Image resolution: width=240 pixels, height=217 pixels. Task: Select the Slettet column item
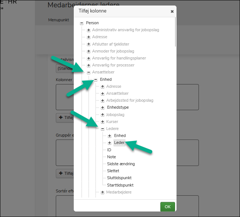(113, 171)
